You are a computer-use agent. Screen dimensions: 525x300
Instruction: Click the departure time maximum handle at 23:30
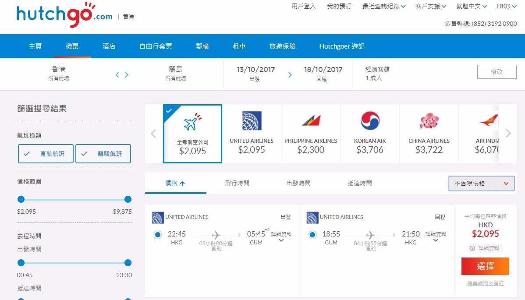(128, 263)
